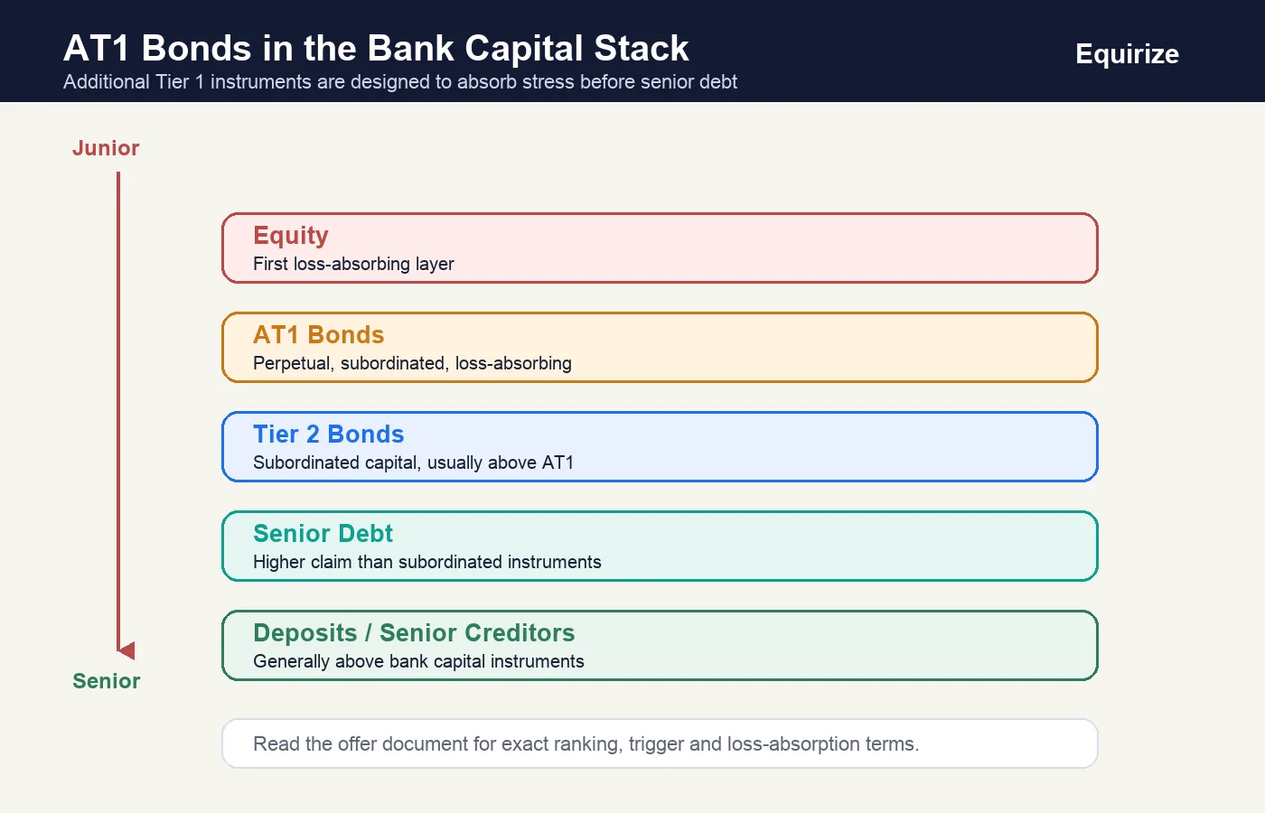Click 'Perpetual, subordinated, loss-absorbing' text

pos(412,363)
